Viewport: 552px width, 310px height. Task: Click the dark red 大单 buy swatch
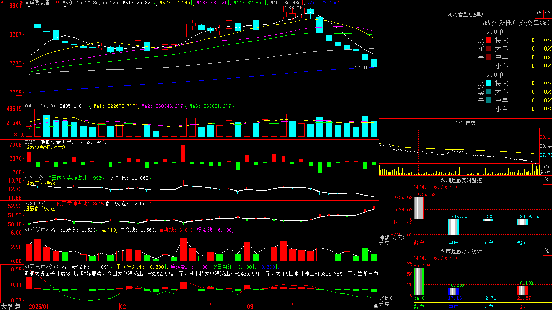click(489, 49)
